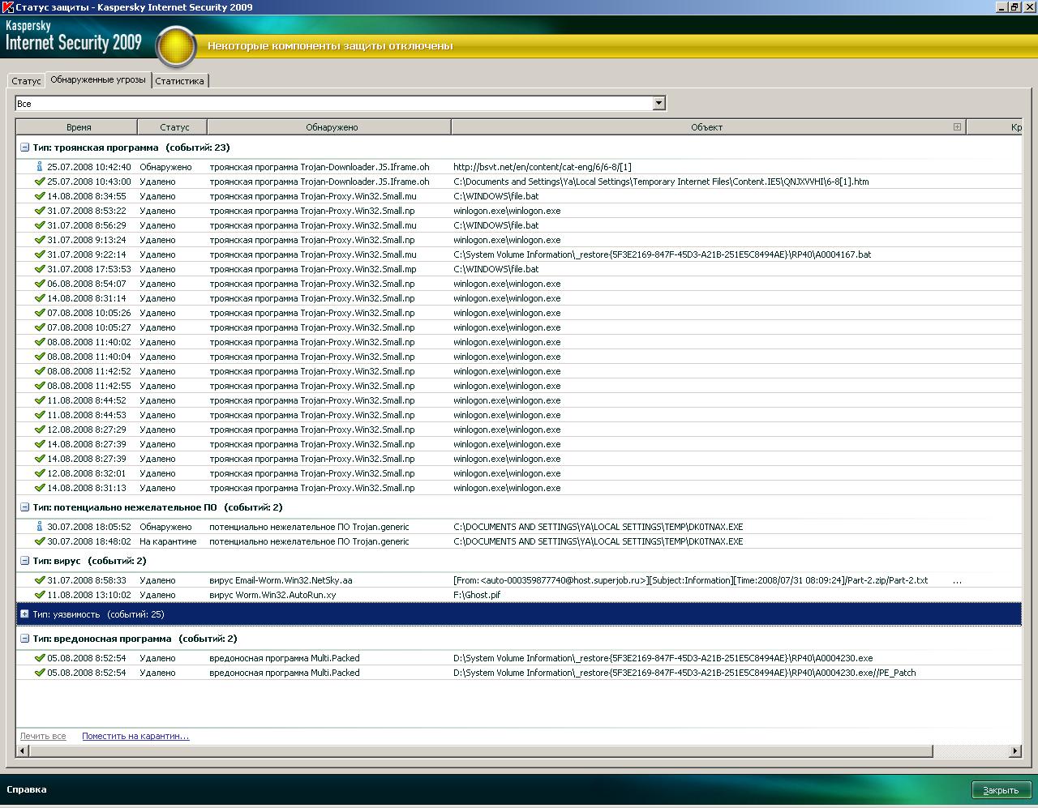Viewport: 1038px width, 808px height.
Task: Click the column expand icon in Объект header
Action: click(957, 127)
